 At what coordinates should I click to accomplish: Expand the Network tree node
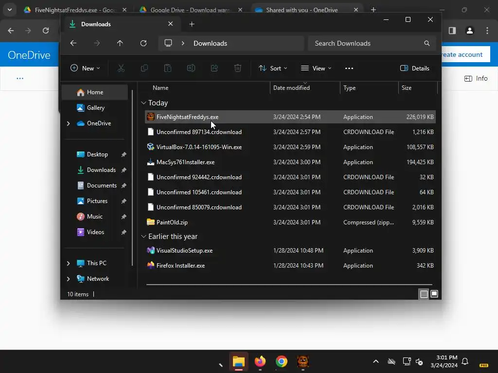click(x=68, y=279)
